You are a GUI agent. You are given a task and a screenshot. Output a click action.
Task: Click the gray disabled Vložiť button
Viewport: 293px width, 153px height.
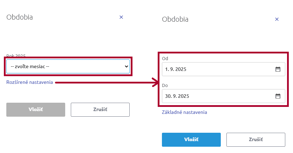click(36, 109)
